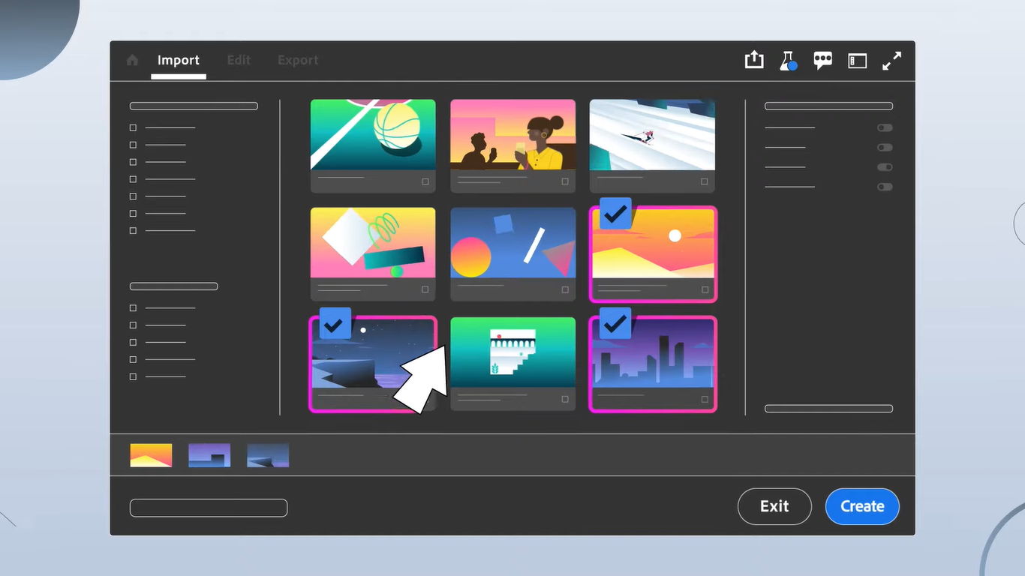Tick the small checkbox under the couple toasting image
Viewport: 1025px width, 576px height.
(x=565, y=181)
